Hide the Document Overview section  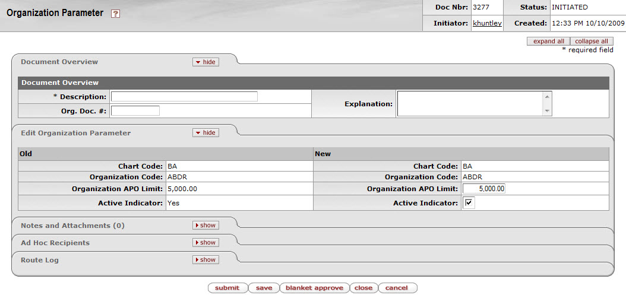coord(205,62)
